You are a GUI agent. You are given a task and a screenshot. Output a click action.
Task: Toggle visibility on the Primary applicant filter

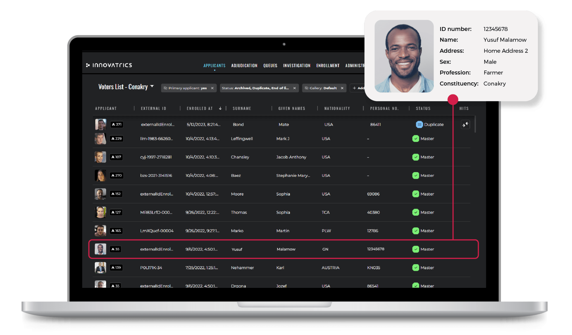click(x=166, y=88)
